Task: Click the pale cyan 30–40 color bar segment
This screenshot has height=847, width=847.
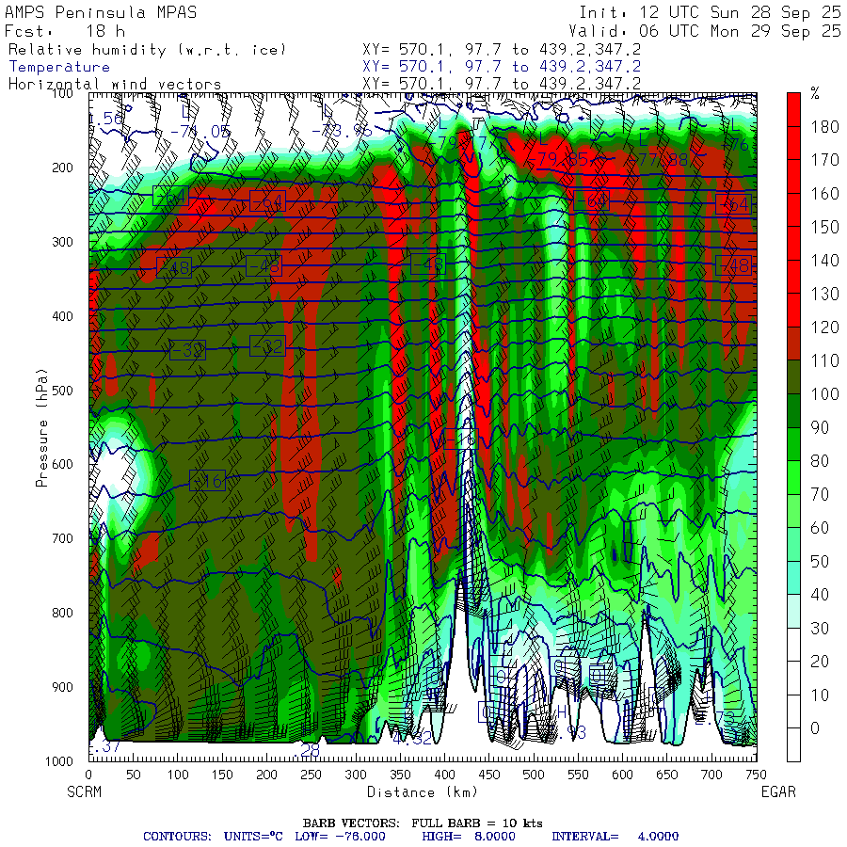Action: [793, 611]
